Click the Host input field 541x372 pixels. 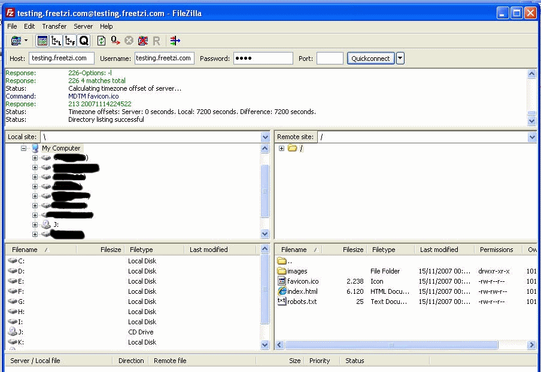[62, 58]
